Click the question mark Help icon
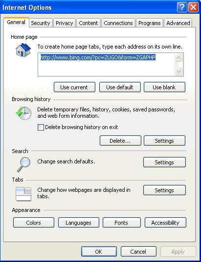Viewport: 201px width, 262px height. (x=182, y=7)
